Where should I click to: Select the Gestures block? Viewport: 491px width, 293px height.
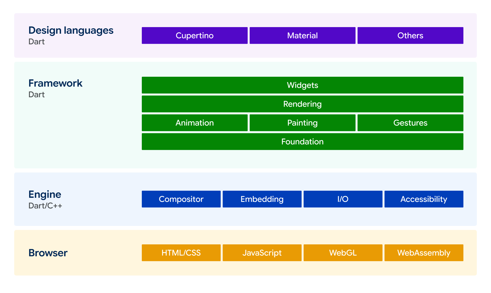point(410,123)
